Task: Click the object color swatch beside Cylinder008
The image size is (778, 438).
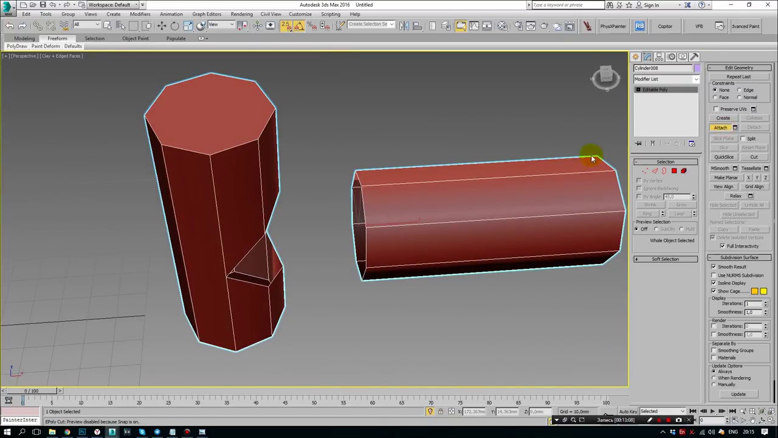Action: (697, 68)
